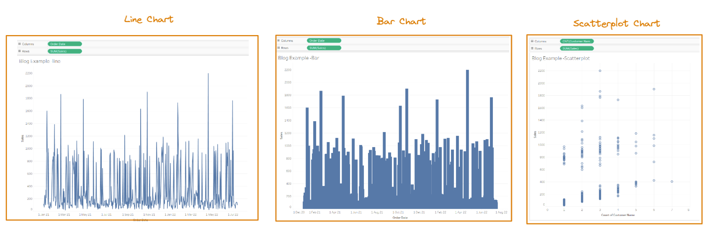Select the 'Blog Example -line' sheet title
This screenshot has width=709, height=236.
(x=40, y=61)
